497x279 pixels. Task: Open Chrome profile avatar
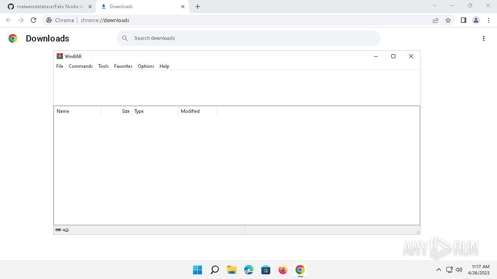[476, 20]
